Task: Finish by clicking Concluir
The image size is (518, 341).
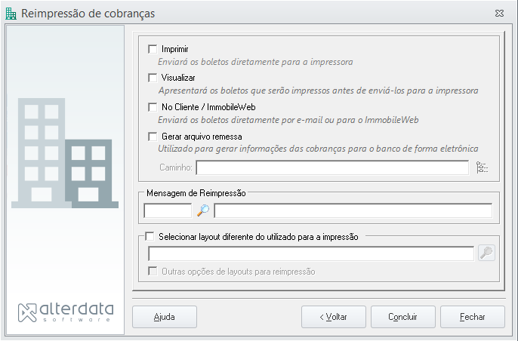Action: tap(403, 317)
